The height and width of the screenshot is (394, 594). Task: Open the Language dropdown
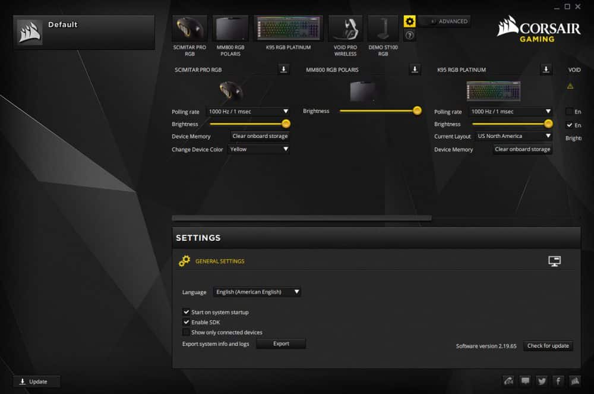pyautogui.click(x=257, y=292)
